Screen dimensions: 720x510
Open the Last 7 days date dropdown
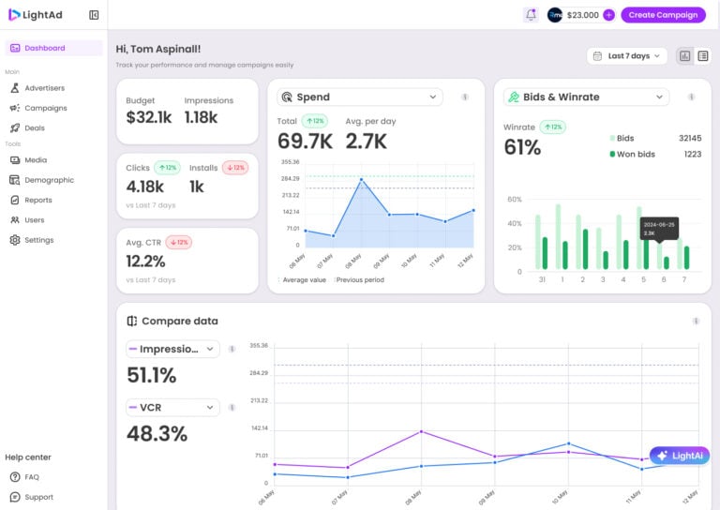point(627,56)
